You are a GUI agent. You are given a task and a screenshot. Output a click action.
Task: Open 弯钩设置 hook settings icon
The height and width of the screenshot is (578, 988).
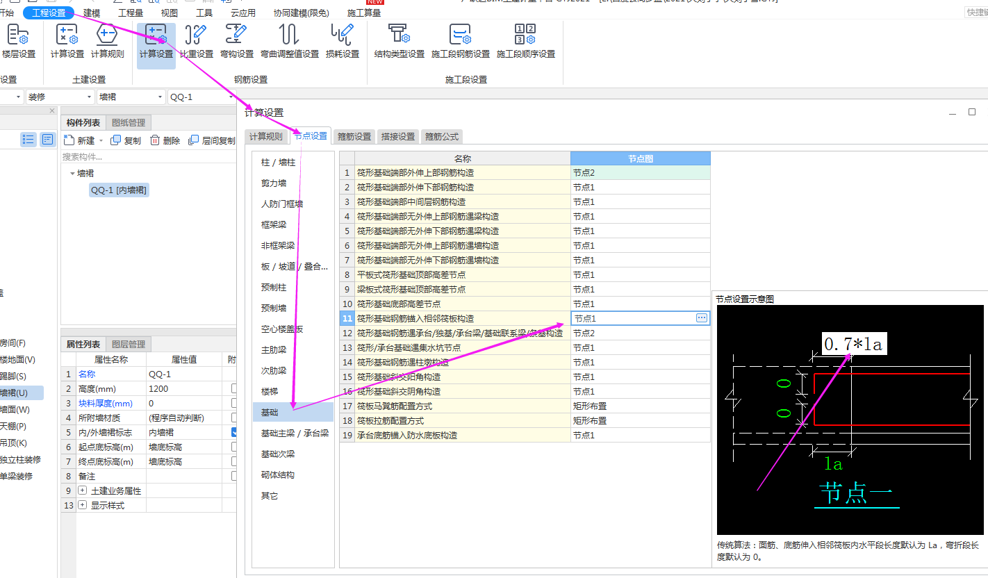tap(236, 35)
